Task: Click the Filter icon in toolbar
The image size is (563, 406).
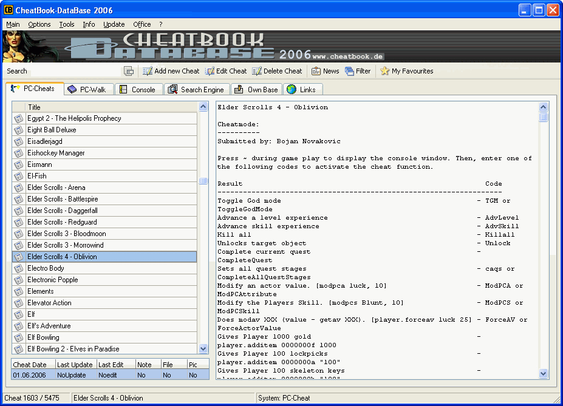Action: [349, 71]
